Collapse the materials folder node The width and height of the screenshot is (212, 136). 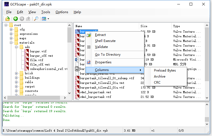pos(11,42)
